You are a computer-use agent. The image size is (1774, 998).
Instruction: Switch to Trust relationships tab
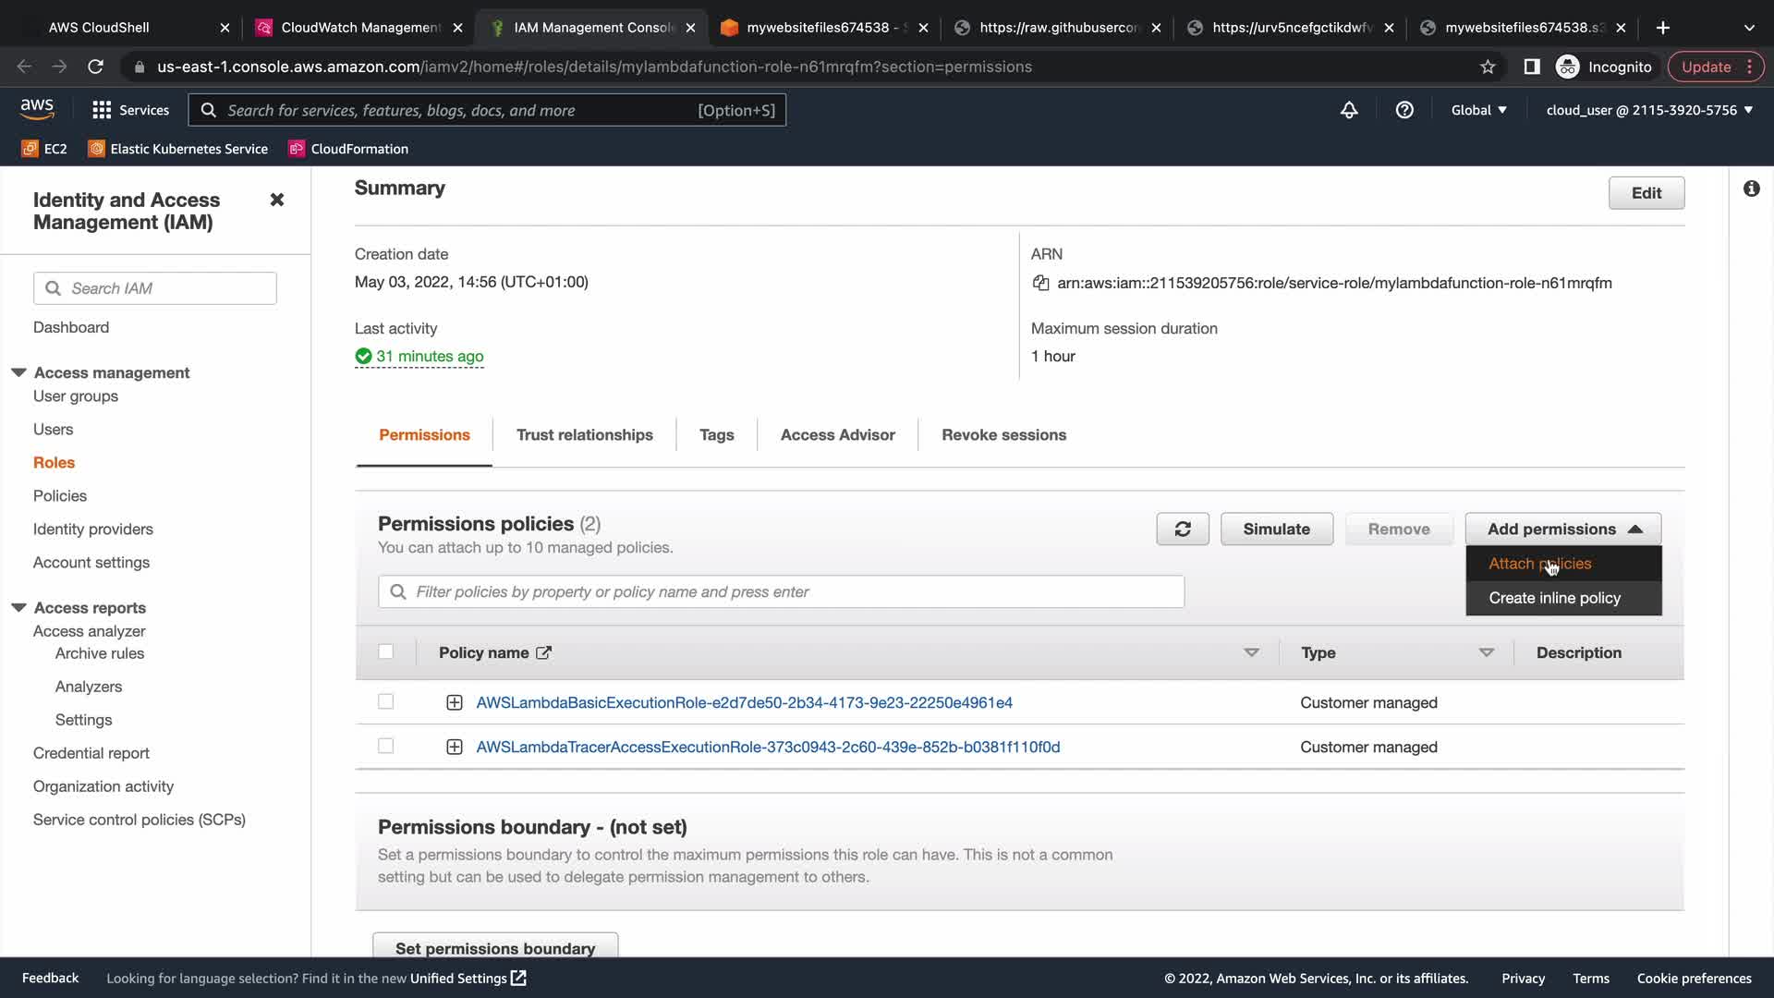click(x=584, y=434)
